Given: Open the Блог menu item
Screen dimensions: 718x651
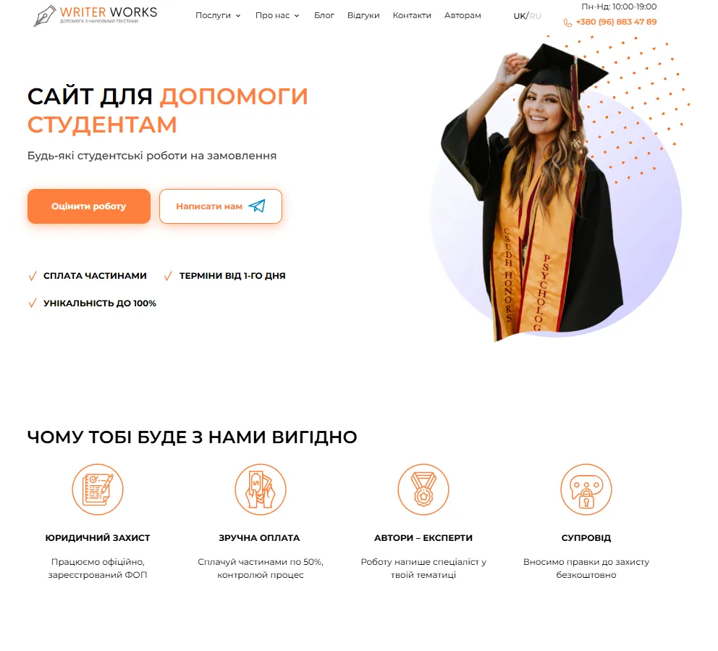Looking at the screenshot, I should [324, 16].
